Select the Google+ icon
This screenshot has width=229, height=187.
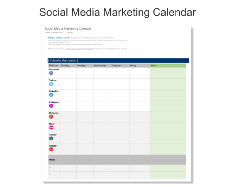point(51,149)
